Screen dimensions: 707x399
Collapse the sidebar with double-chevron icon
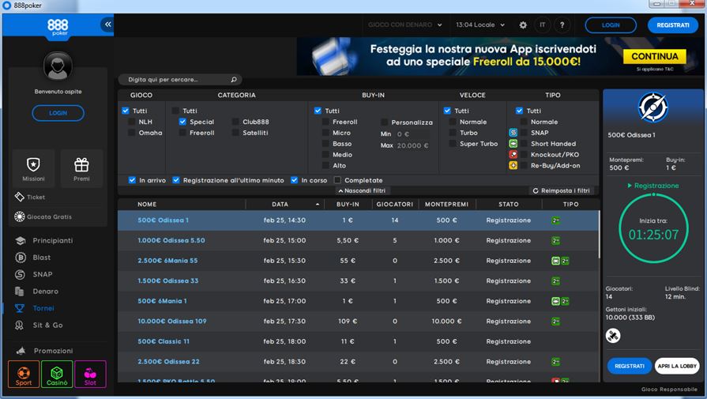click(x=107, y=24)
